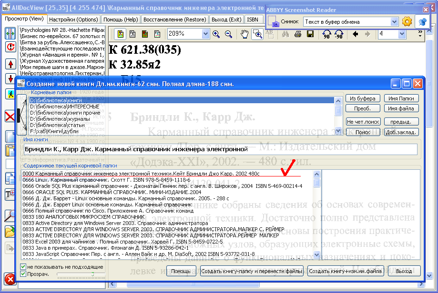Viewport: 438px width, 293px height.
Task: Click the 'предыд.' button
Action: point(401,122)
